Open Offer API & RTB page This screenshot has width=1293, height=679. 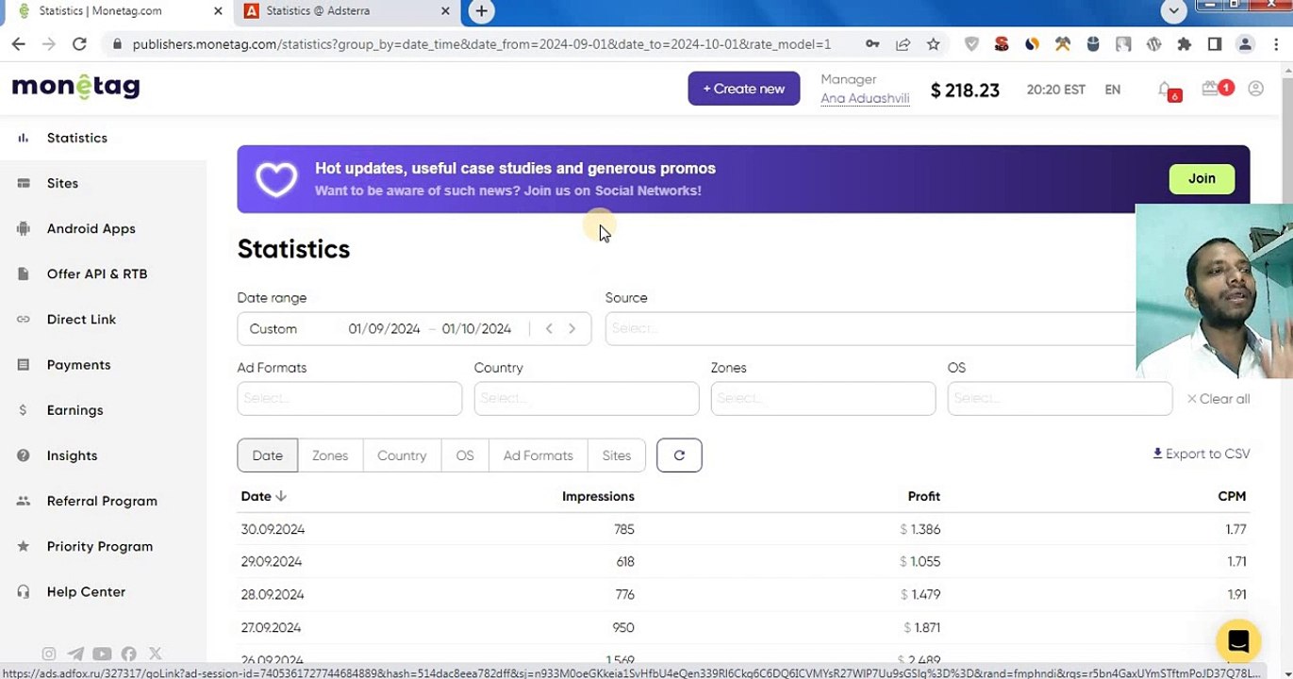[x=97, y=273]
